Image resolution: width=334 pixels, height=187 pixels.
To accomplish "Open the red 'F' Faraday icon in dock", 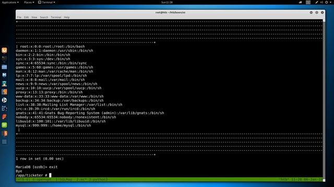I will pos(4,116).
